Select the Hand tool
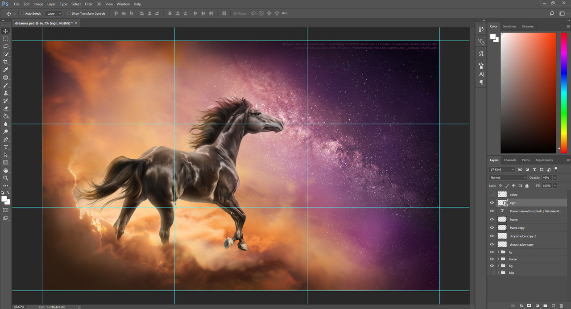Screen dimensions: 571x309 [x=6, y=170]
